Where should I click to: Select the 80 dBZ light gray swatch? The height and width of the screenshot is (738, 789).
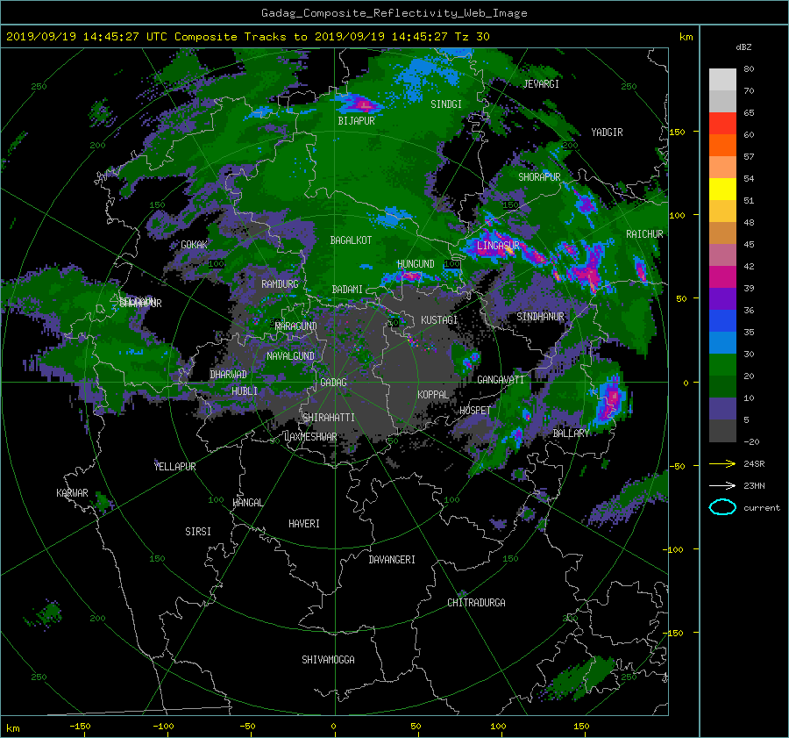tap(722, 80)
